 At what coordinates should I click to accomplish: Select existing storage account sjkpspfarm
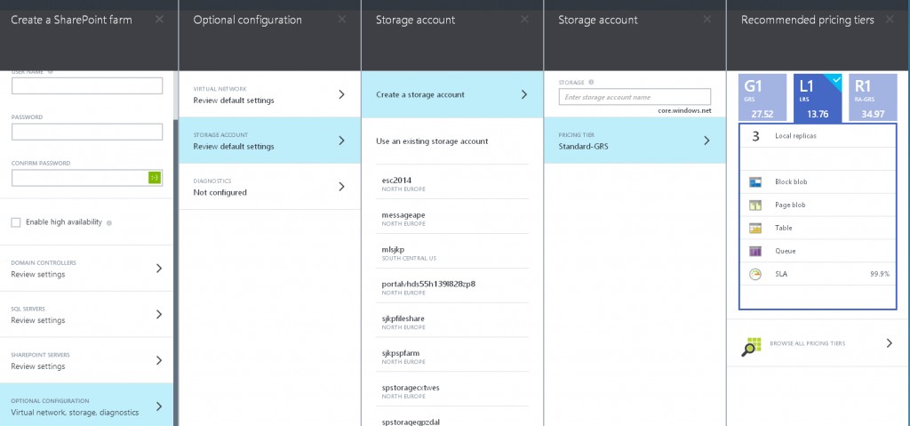(452, 355)
